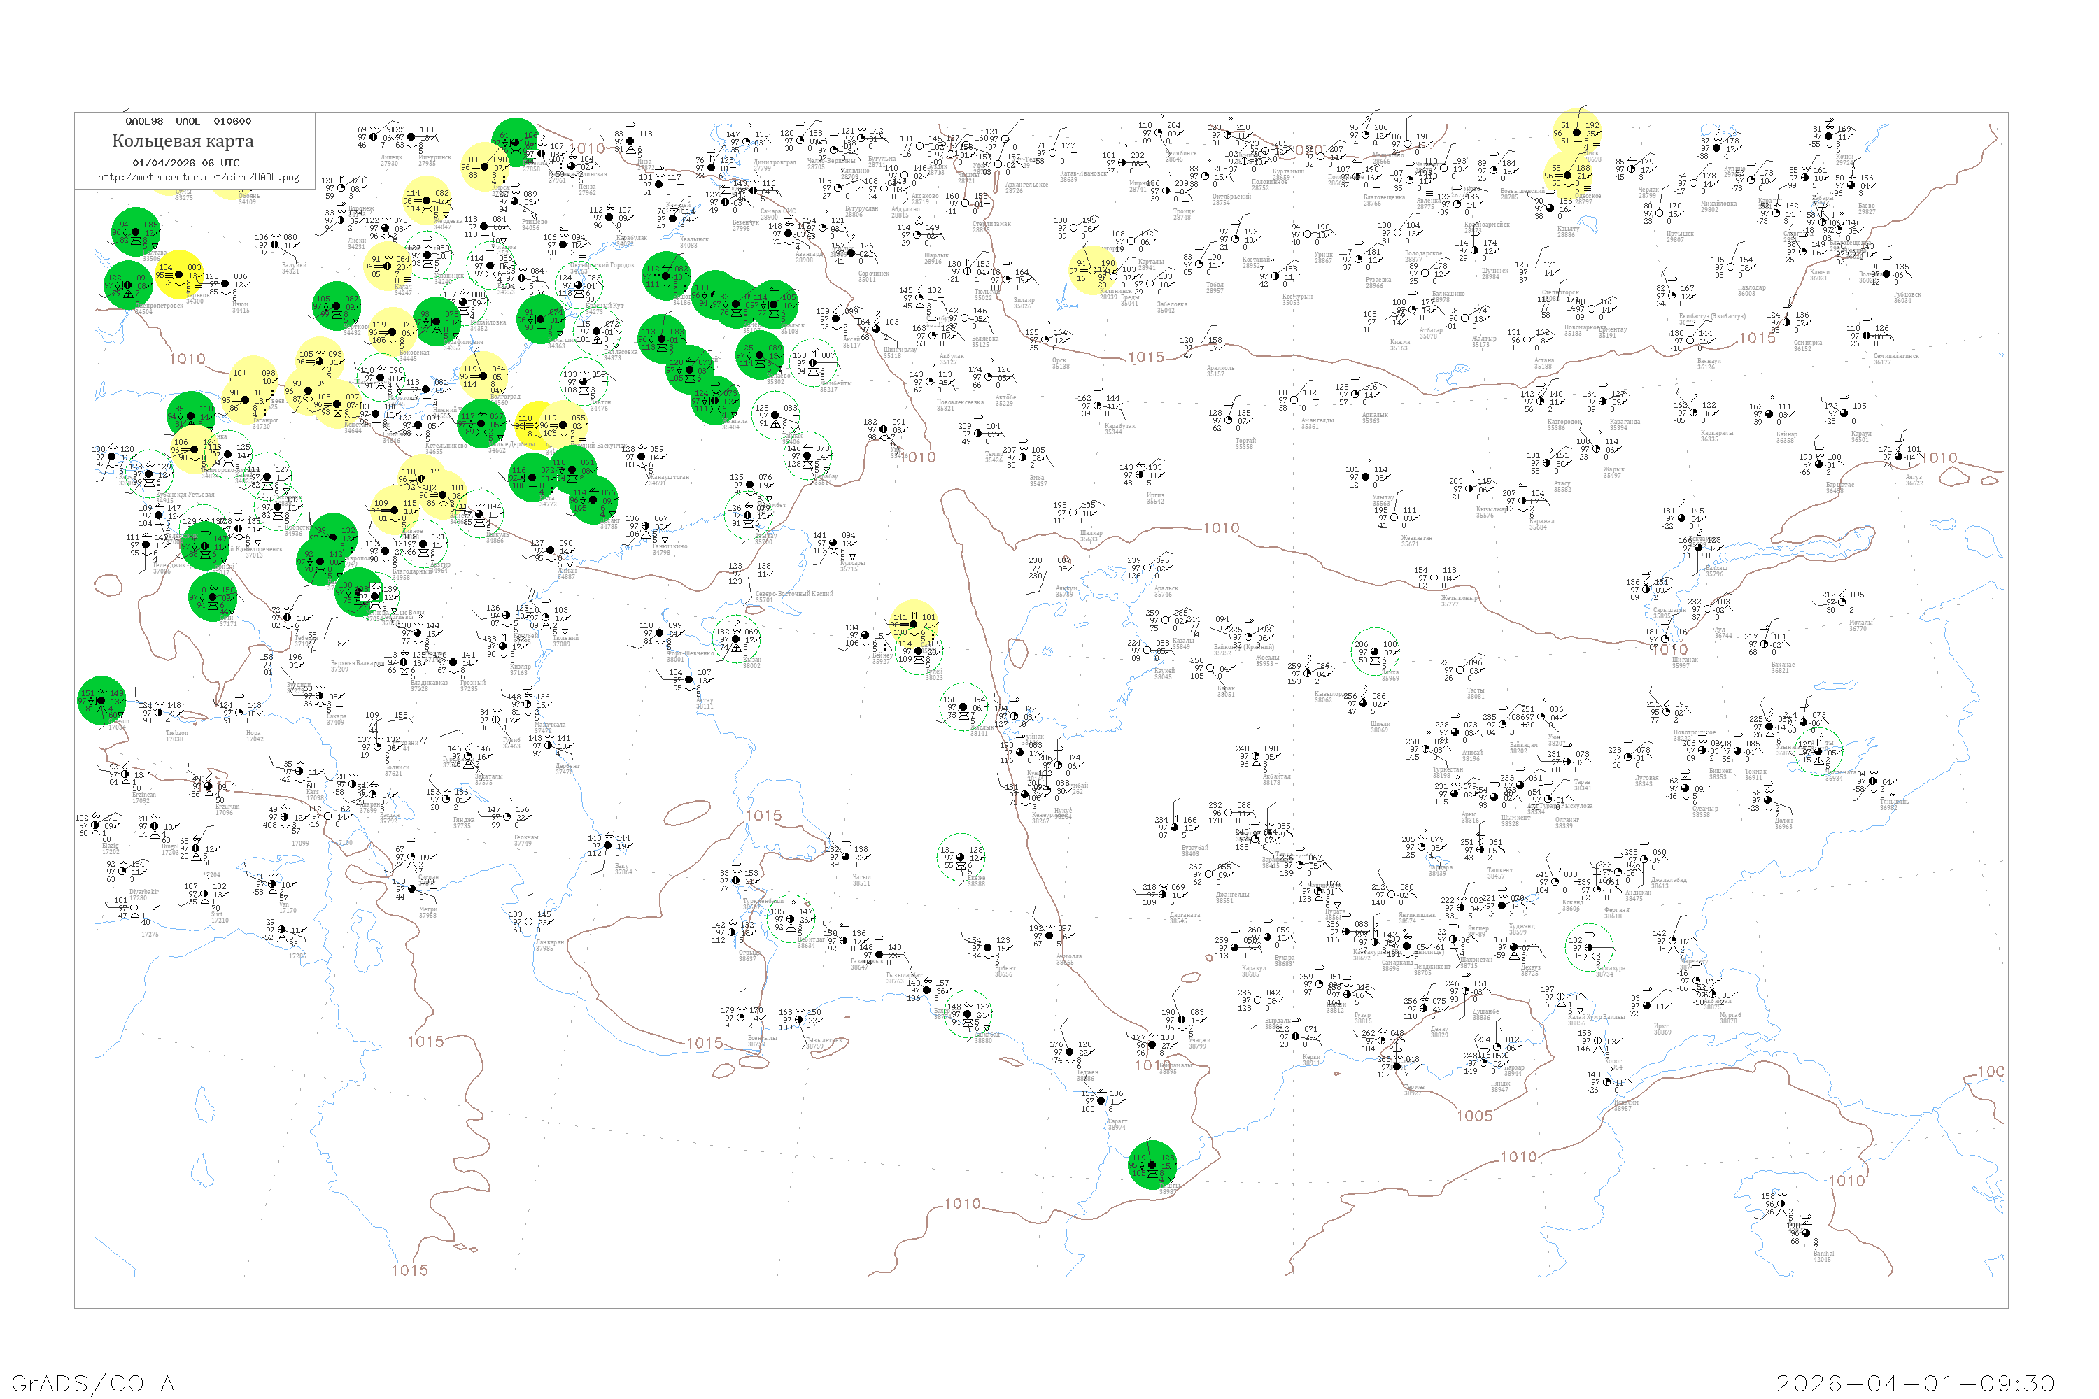Click the green station circle near 38987
Viewport: 2099px width, 1399px height.
(x=1152, y=1165)
